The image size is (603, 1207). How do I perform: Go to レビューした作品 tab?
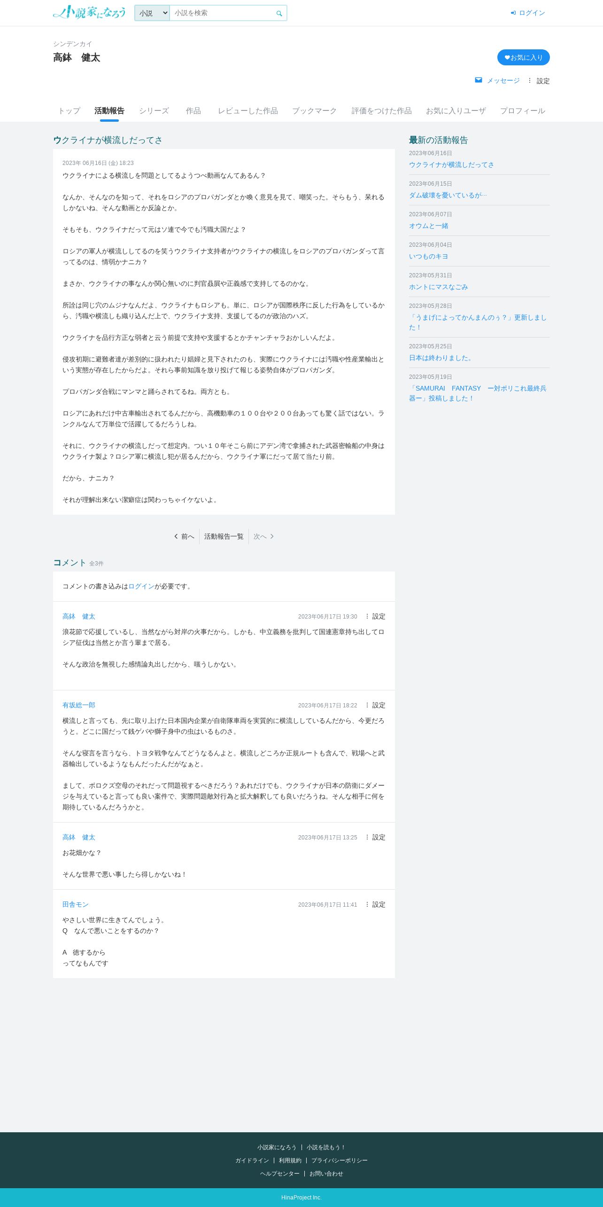point(248,111)
